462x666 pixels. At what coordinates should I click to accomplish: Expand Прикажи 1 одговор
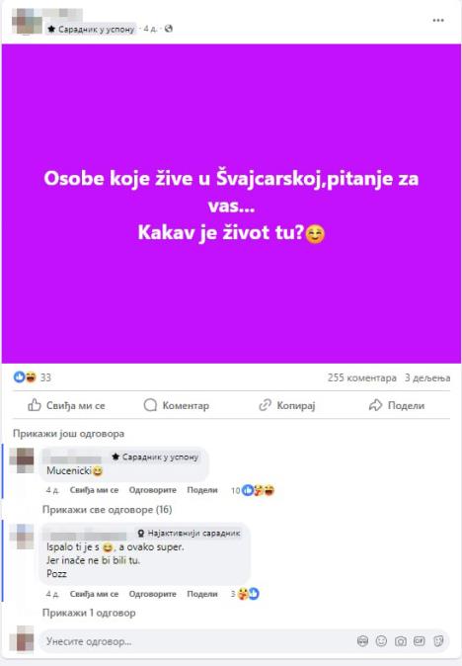point(89,613)
